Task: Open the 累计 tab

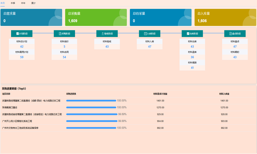Action: (x=33, y=3)
